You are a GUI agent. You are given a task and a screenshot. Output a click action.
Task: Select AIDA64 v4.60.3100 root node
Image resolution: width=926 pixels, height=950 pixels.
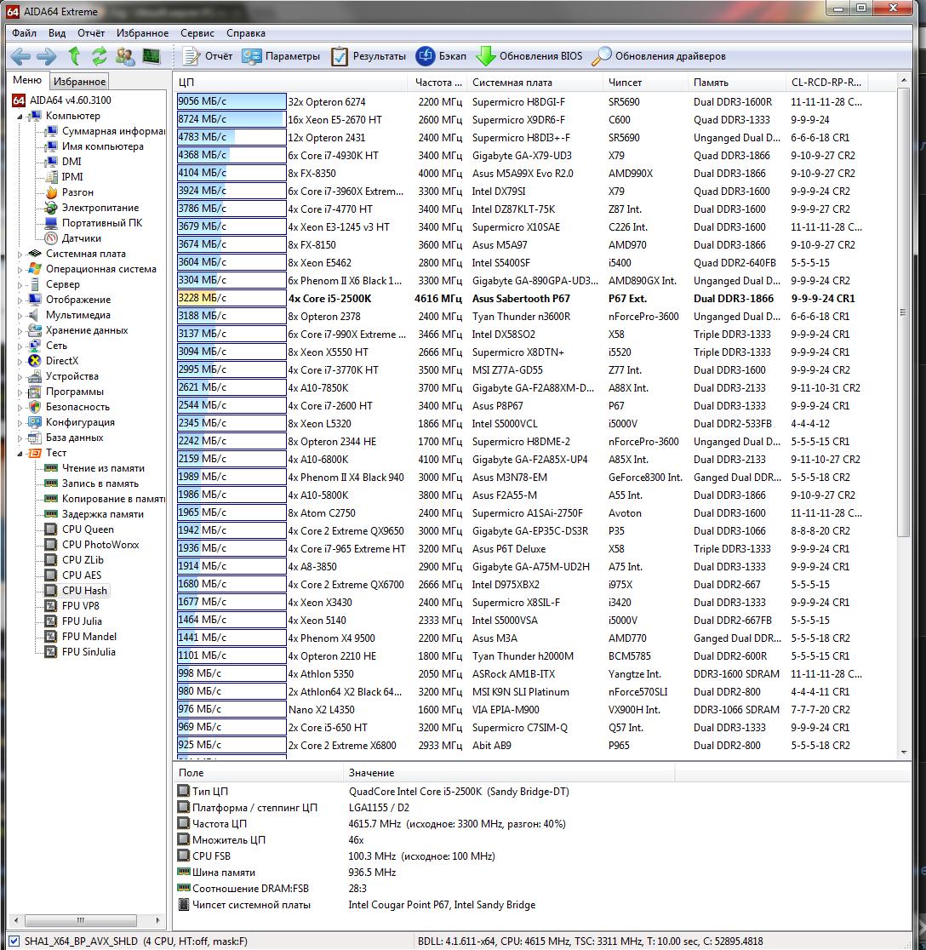click(x=62, y=100)
